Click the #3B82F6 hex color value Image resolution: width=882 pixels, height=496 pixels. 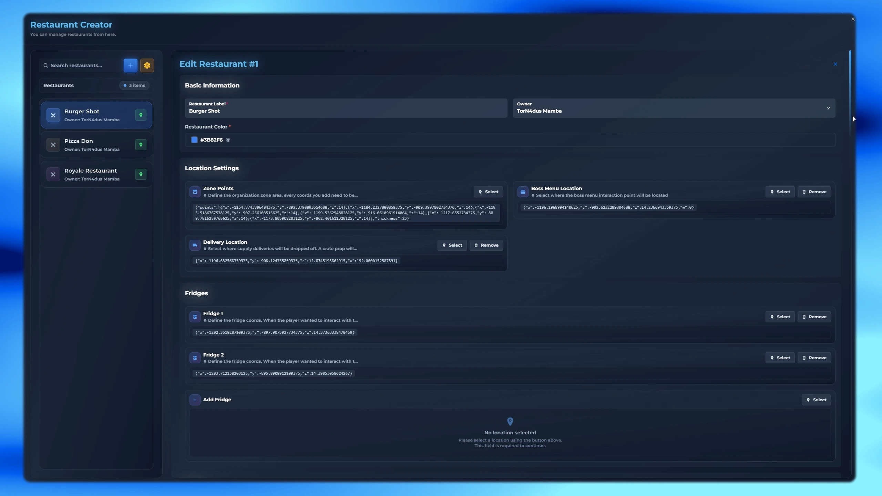click(211, 140)
